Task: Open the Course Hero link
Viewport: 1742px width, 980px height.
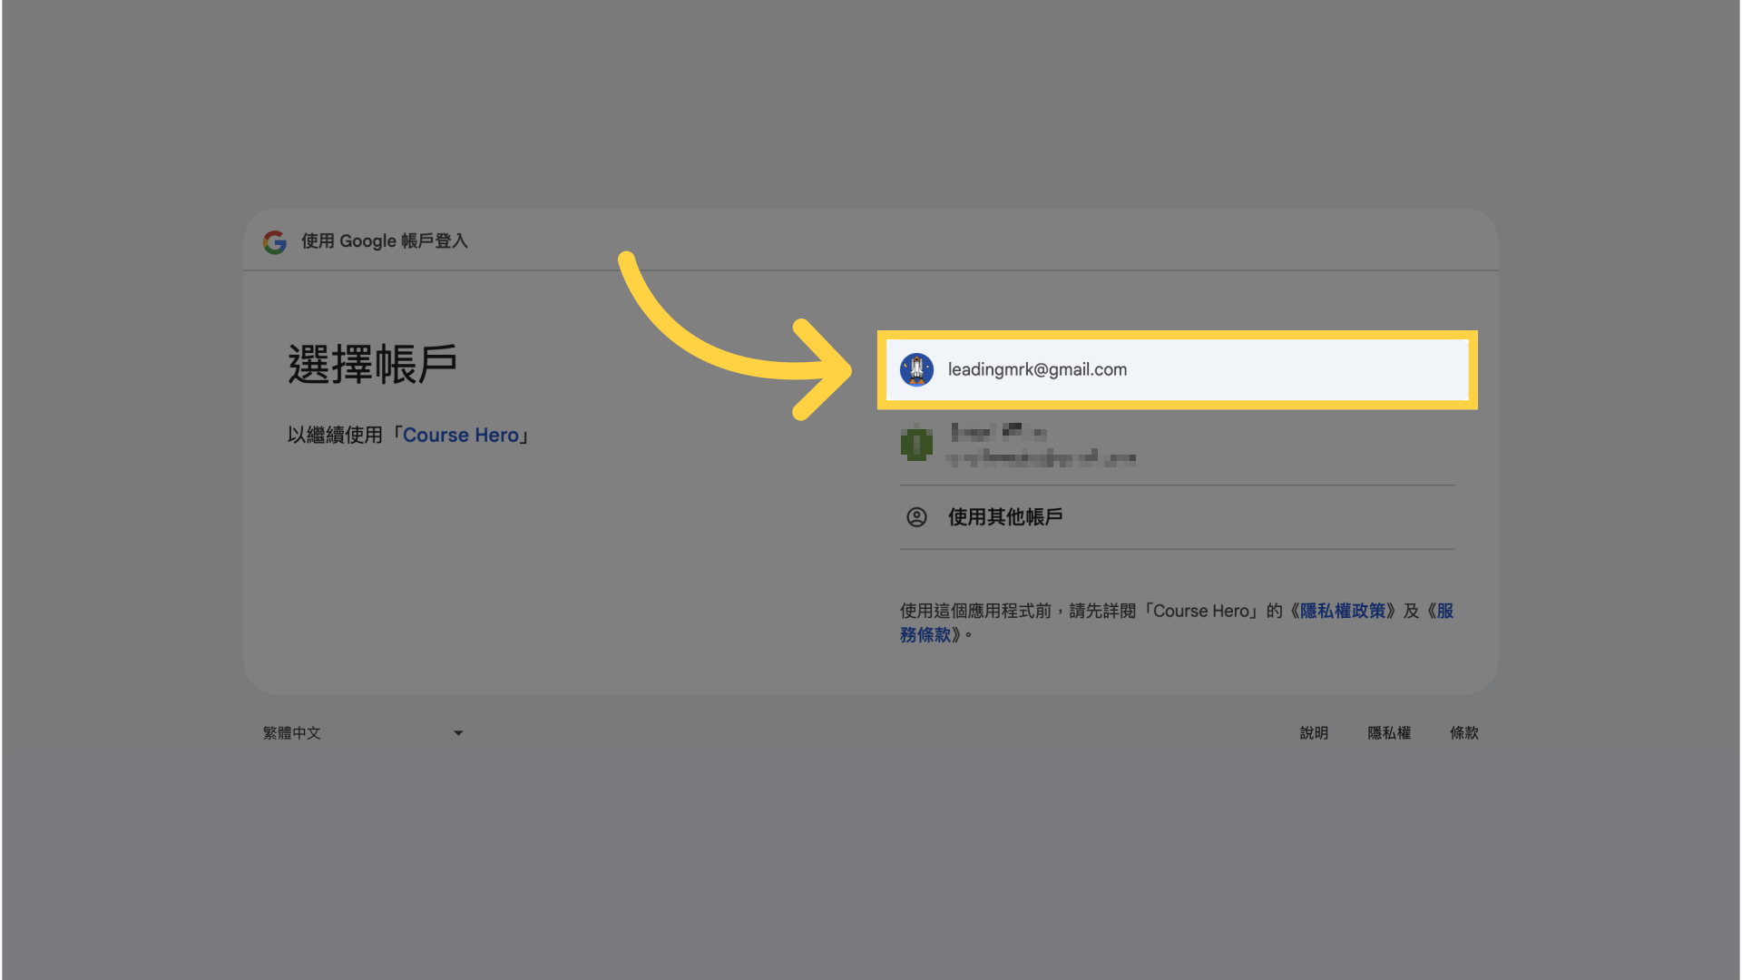Action: [461, 436]
